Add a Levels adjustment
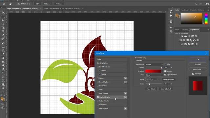 point(185,36)
